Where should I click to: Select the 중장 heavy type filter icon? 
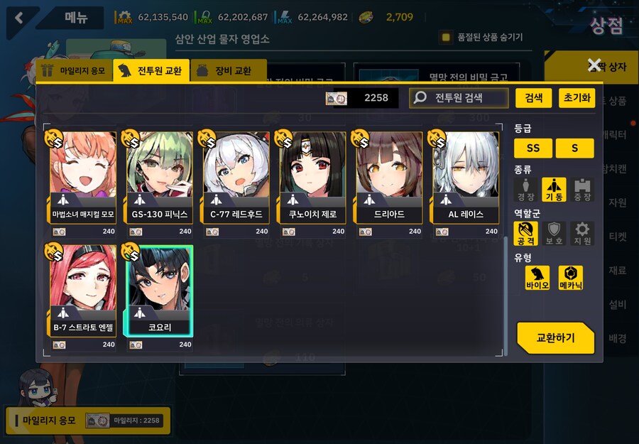[x=582, y=190]
